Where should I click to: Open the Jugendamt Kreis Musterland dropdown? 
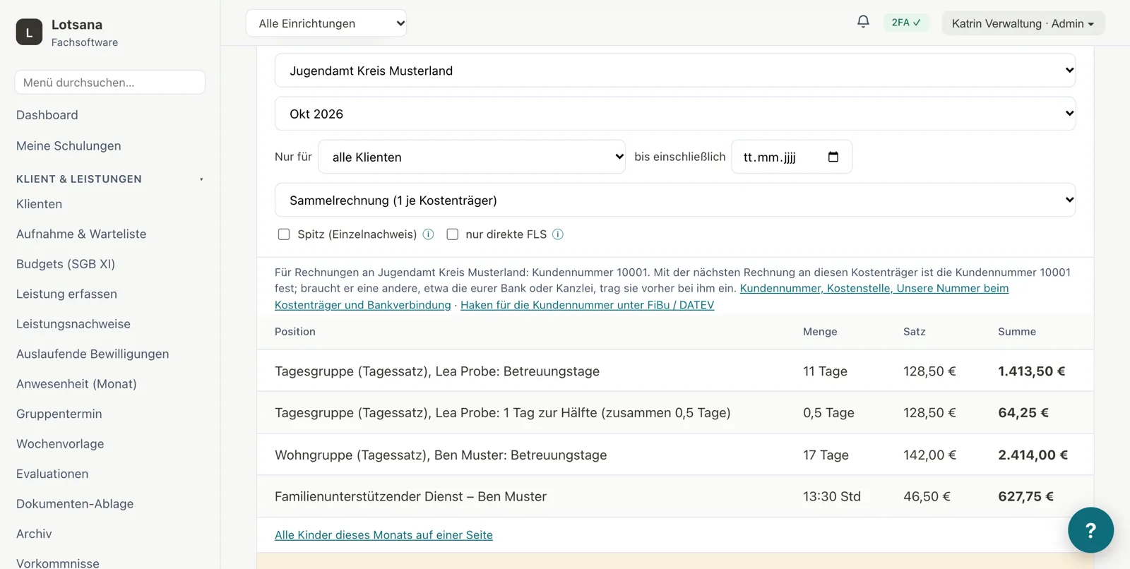pos(675,71)
